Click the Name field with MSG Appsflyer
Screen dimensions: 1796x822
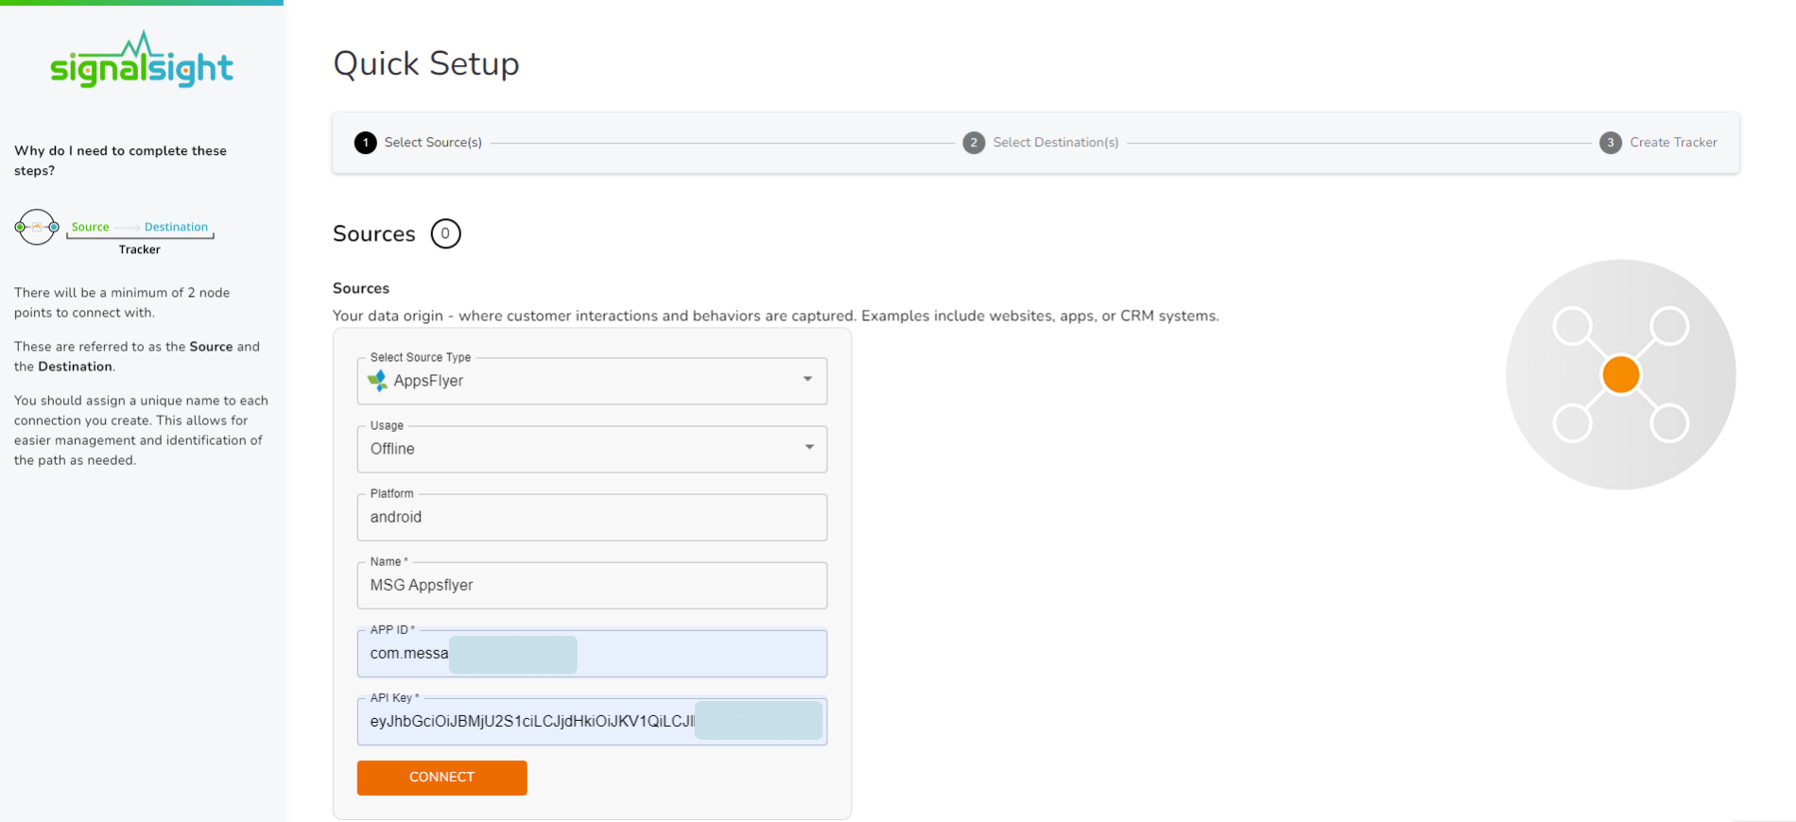coord(592,585)
